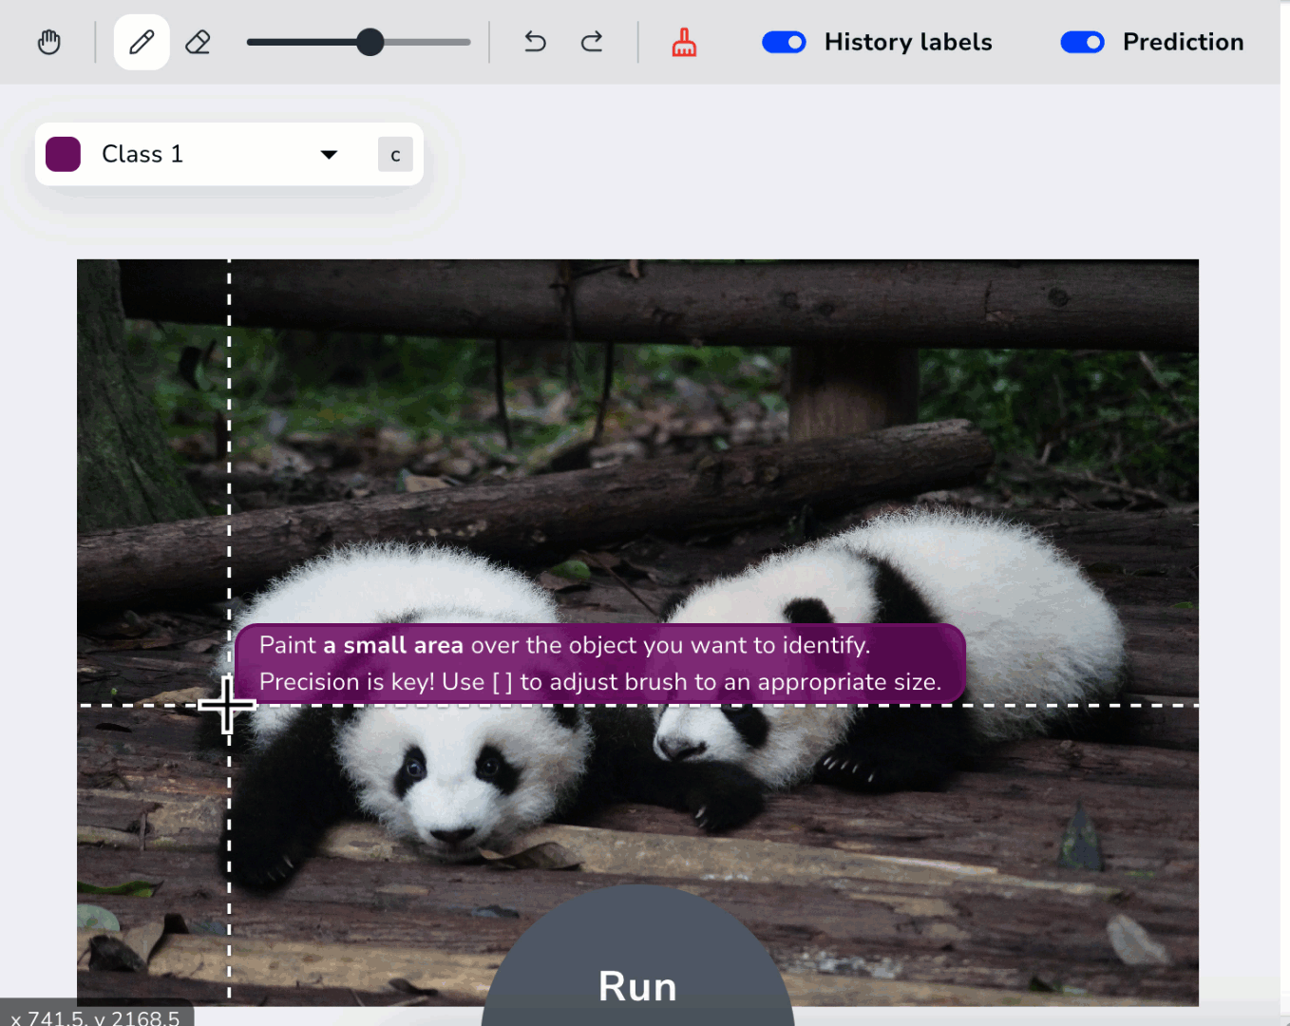
Task: Clear all annotations with the red broom icon
Action: (683, 42)
